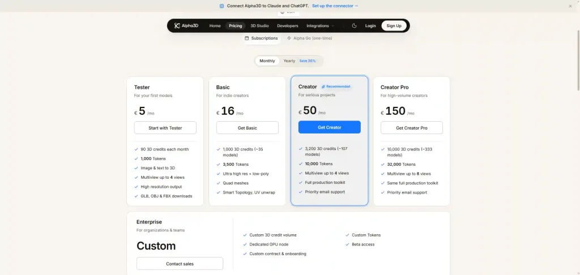Select Monthly billing option

pos(267,61)
